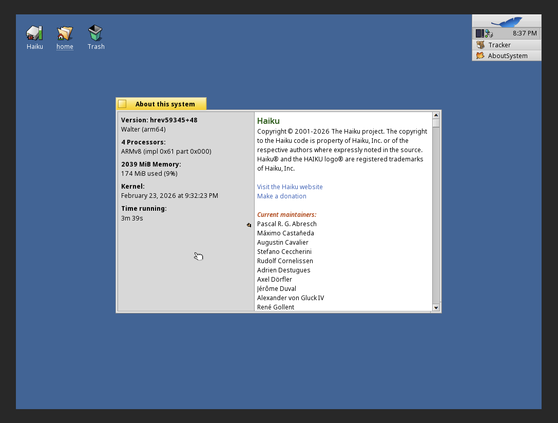Click the credits scrollbar thumb
This screenshot has width=558, height=423.
[436, 123]
